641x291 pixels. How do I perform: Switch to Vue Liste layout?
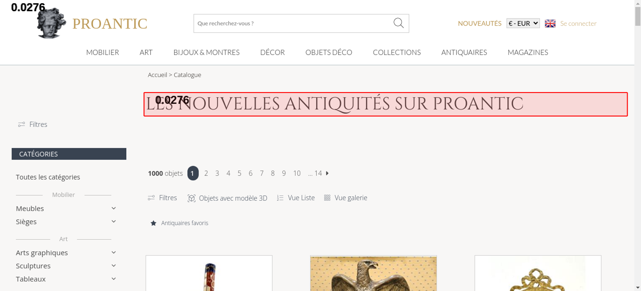[x=296, y=198]
